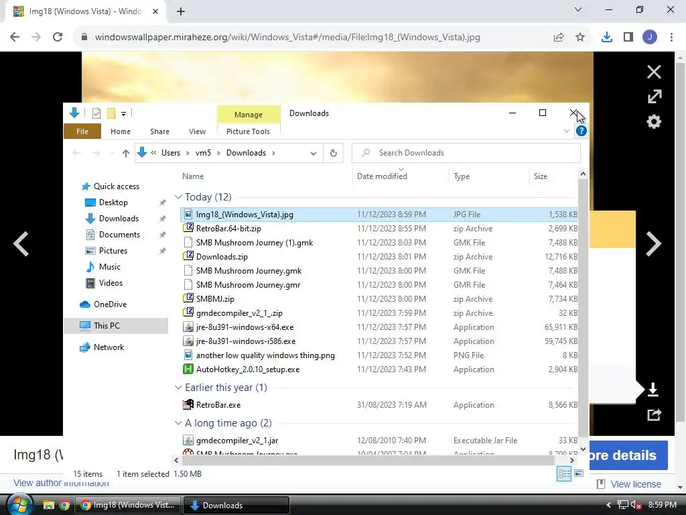686x515 pixels.
Task: Go back in Chrome history
Action: click(x=15, y=38)
